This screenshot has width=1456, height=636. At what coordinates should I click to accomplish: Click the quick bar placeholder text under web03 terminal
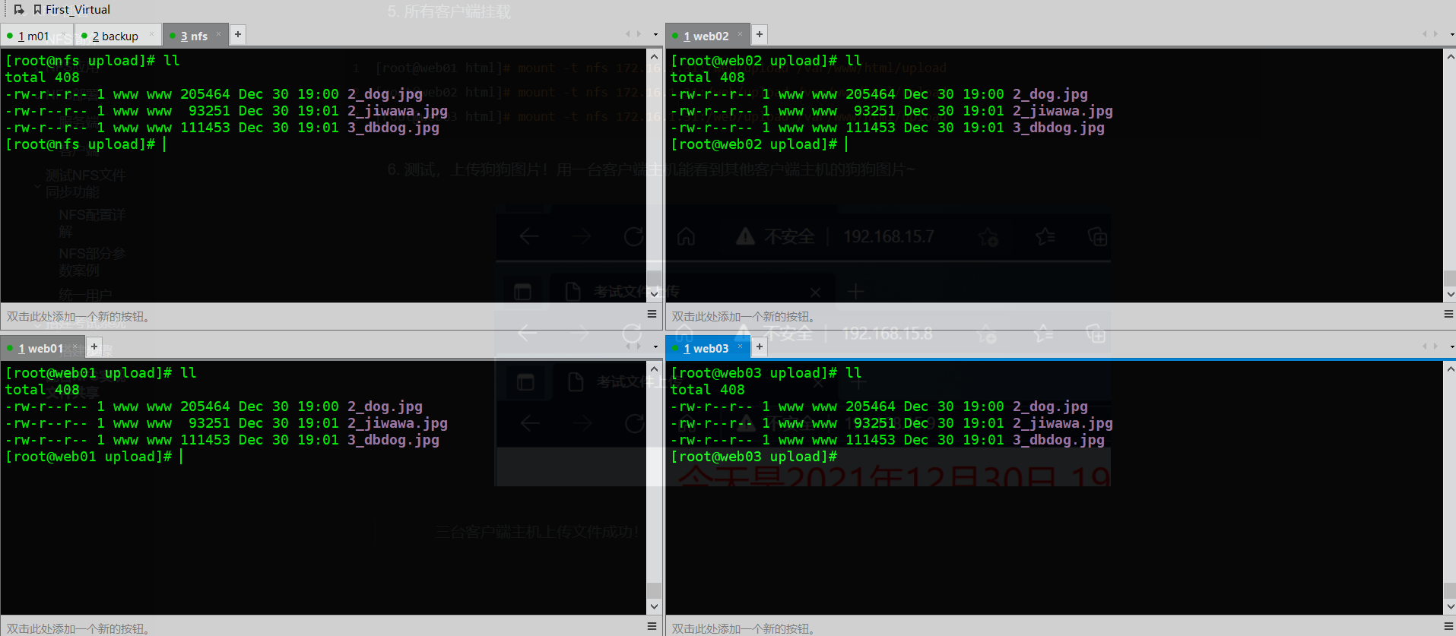(743, 628)
